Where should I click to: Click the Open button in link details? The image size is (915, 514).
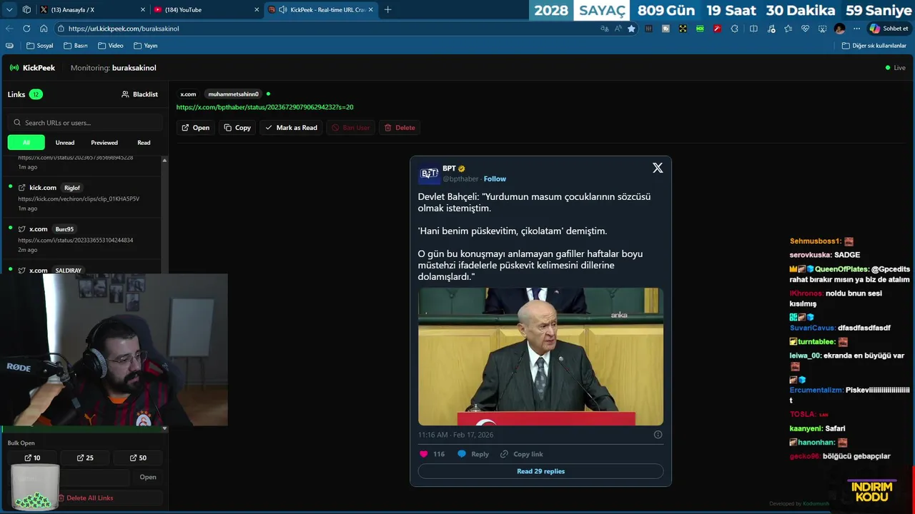click(195, 128)
